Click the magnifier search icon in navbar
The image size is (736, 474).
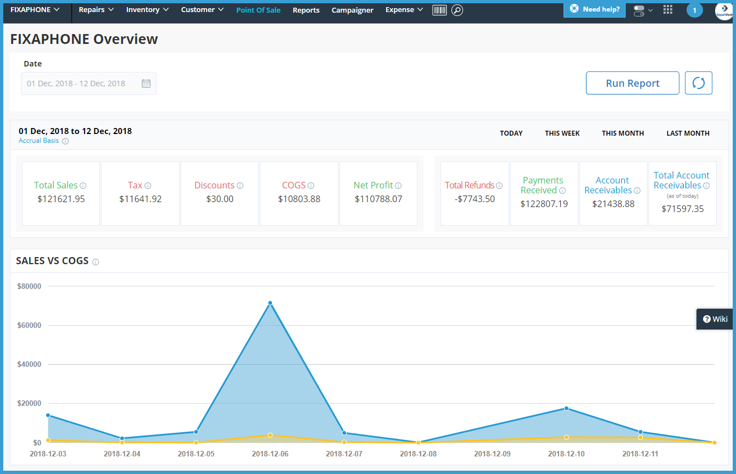[457, 10]
